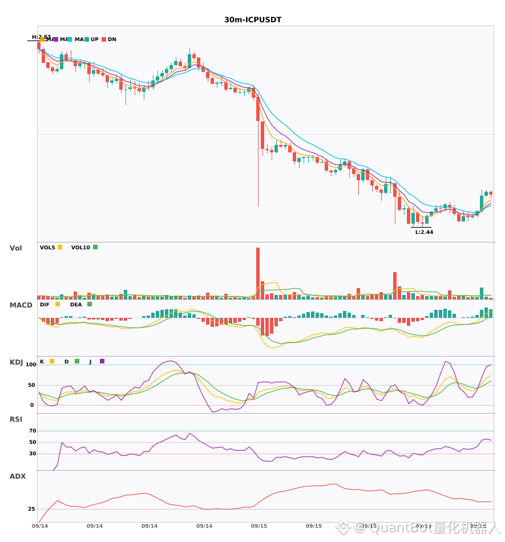Click the KDJ panel label
This screenshot has height=542, width=505.
pos(16,362)
